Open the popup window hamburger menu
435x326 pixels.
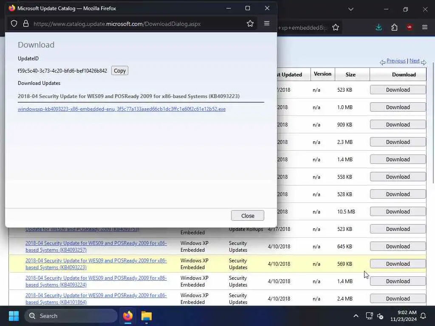[x=267, y=23]
